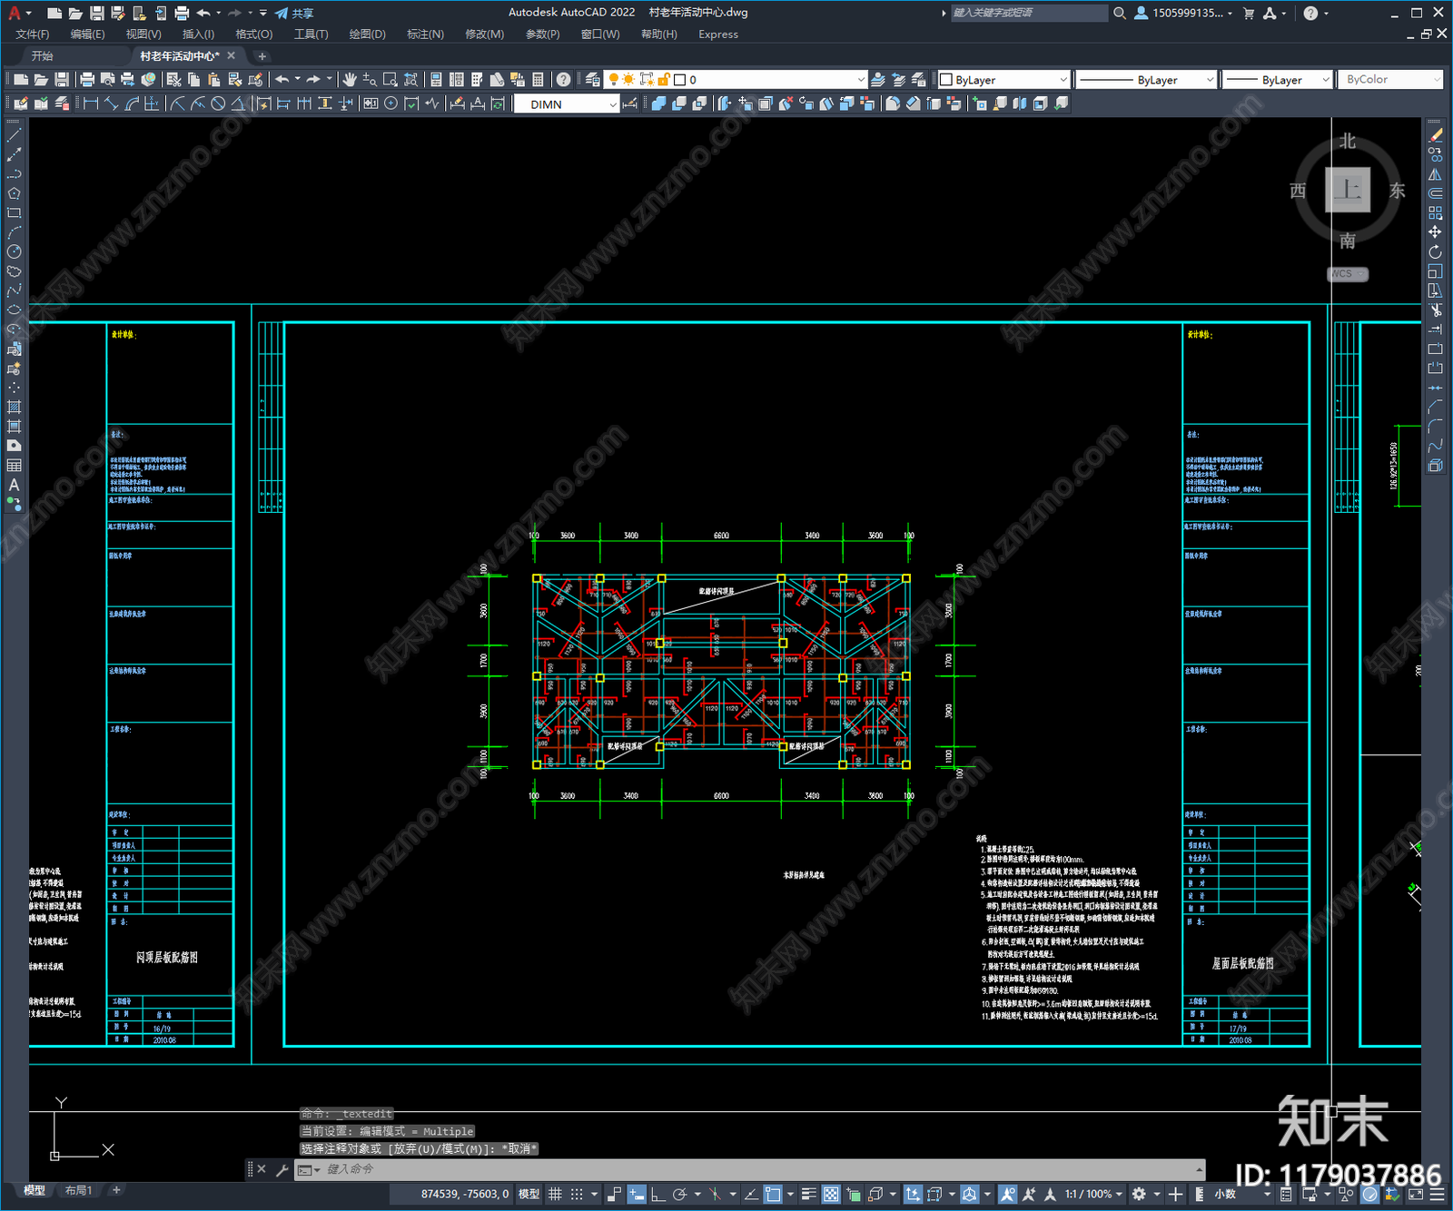Select the Diameter dimension tool
This screenshot has height=1211, width=1453.
(218, 103)
